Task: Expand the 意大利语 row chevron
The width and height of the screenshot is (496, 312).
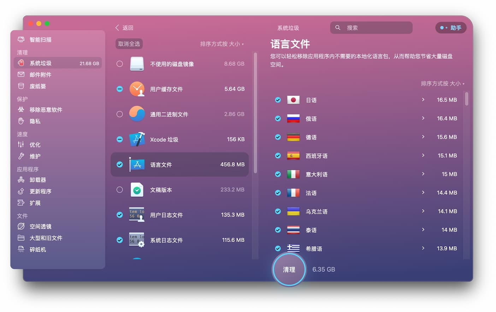Action: (x=423, y=174)
